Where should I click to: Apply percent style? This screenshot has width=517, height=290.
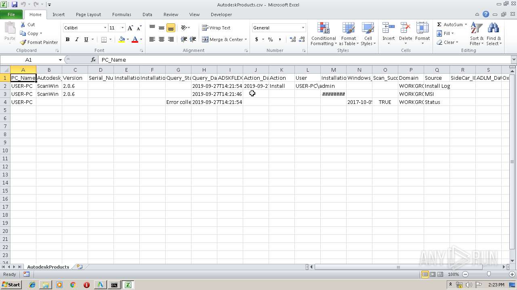tap(270, 39)
